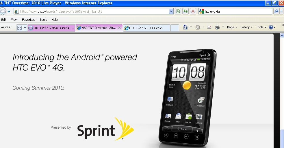Click the search magnifier button
This screenshot has width=284, height=148.
pos(276,12)
